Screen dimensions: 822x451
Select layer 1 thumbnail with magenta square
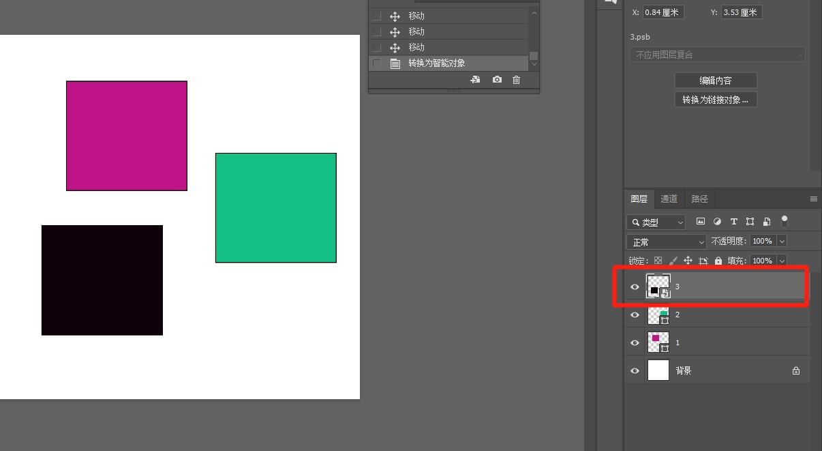tap(658, 343)
